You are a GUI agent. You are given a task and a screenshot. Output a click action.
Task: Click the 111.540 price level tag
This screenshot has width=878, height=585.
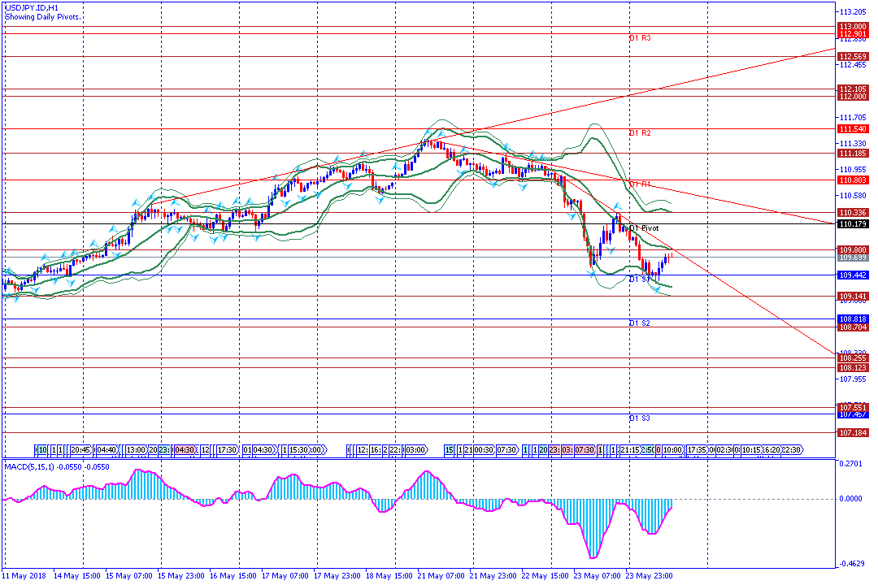[x=853, y=129]
